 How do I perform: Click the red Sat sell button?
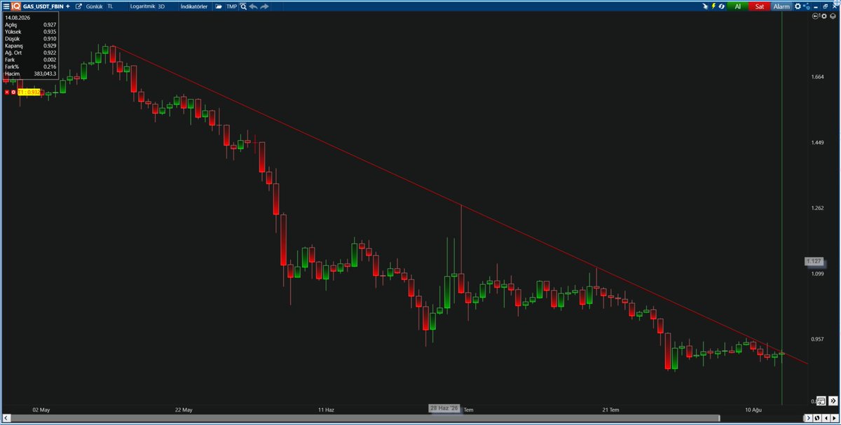[759, 6]
